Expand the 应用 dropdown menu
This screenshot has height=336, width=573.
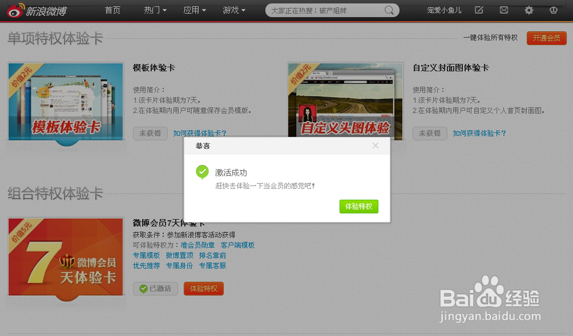pyautogui.click(x=194, y=10)
